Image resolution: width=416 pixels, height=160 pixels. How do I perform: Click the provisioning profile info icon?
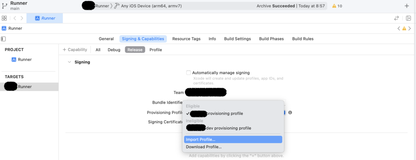click(290, 113)
